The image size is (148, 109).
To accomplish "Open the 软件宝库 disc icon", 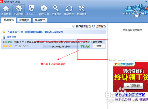I will 44,10.
